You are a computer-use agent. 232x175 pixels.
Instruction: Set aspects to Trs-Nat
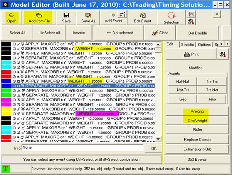pos(212,90)
